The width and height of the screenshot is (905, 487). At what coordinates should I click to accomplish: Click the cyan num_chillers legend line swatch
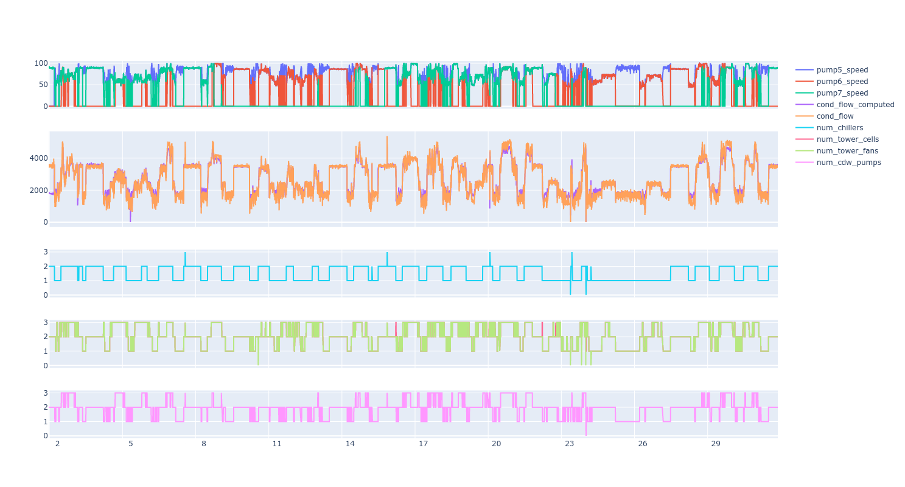tap(805, 128)
